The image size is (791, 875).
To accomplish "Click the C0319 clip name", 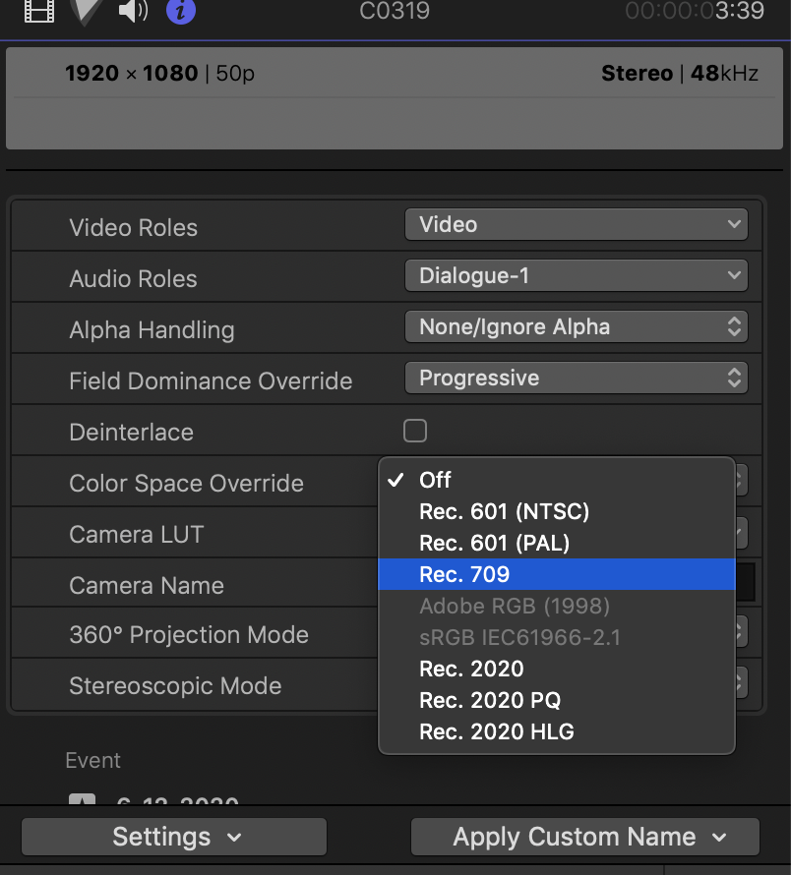I will pos(395,11).
